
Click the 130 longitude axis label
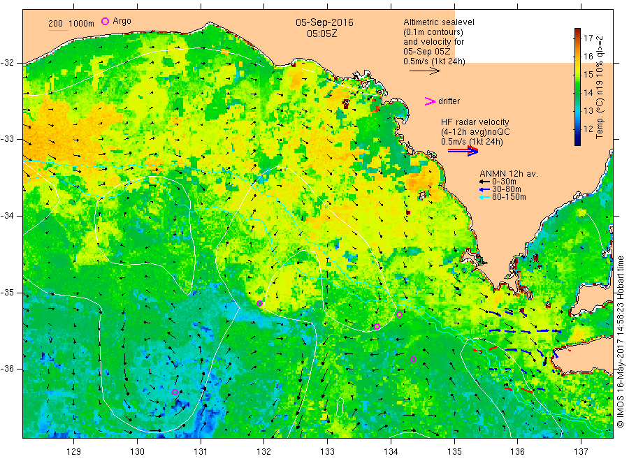click(137, 452)
